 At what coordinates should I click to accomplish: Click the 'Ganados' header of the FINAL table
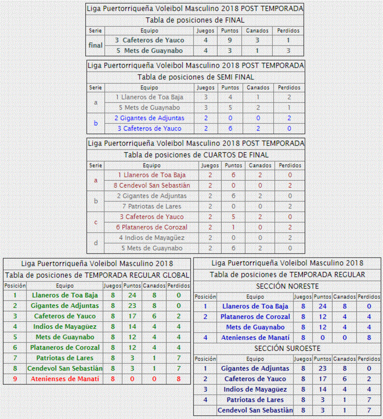pyautogui.click(x=257, y=31)
